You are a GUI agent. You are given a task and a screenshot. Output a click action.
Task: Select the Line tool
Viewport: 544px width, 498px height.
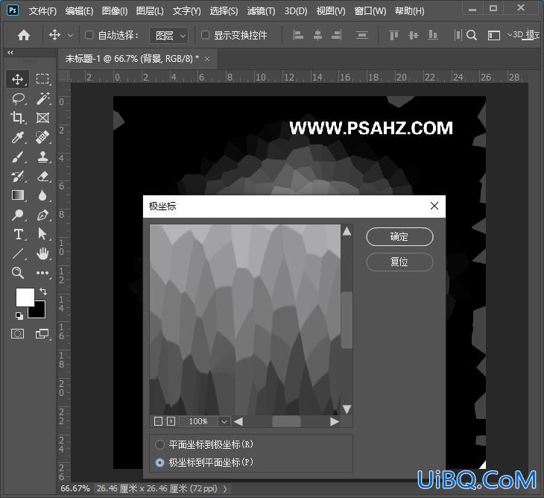coord(17,253)
